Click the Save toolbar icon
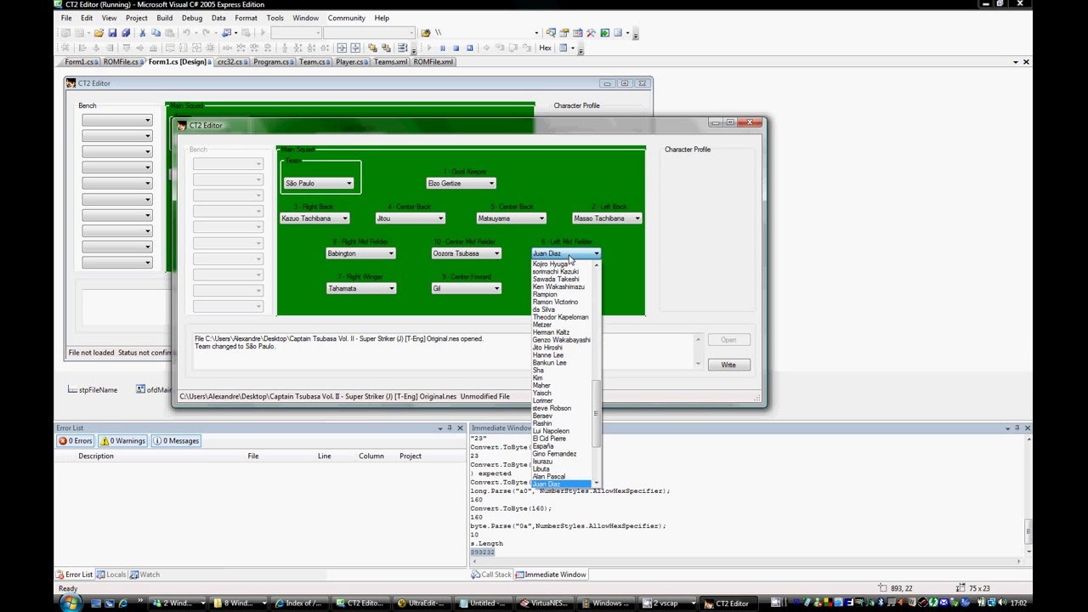The height and width of the screenshot is (612, 1088). pos(112,33)
